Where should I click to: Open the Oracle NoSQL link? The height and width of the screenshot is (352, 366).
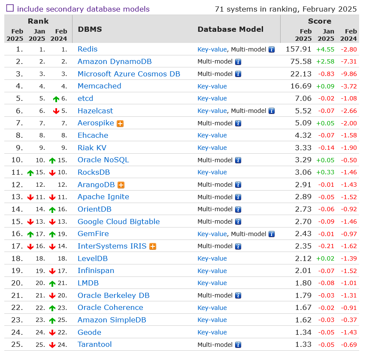(x=103, y=160)
